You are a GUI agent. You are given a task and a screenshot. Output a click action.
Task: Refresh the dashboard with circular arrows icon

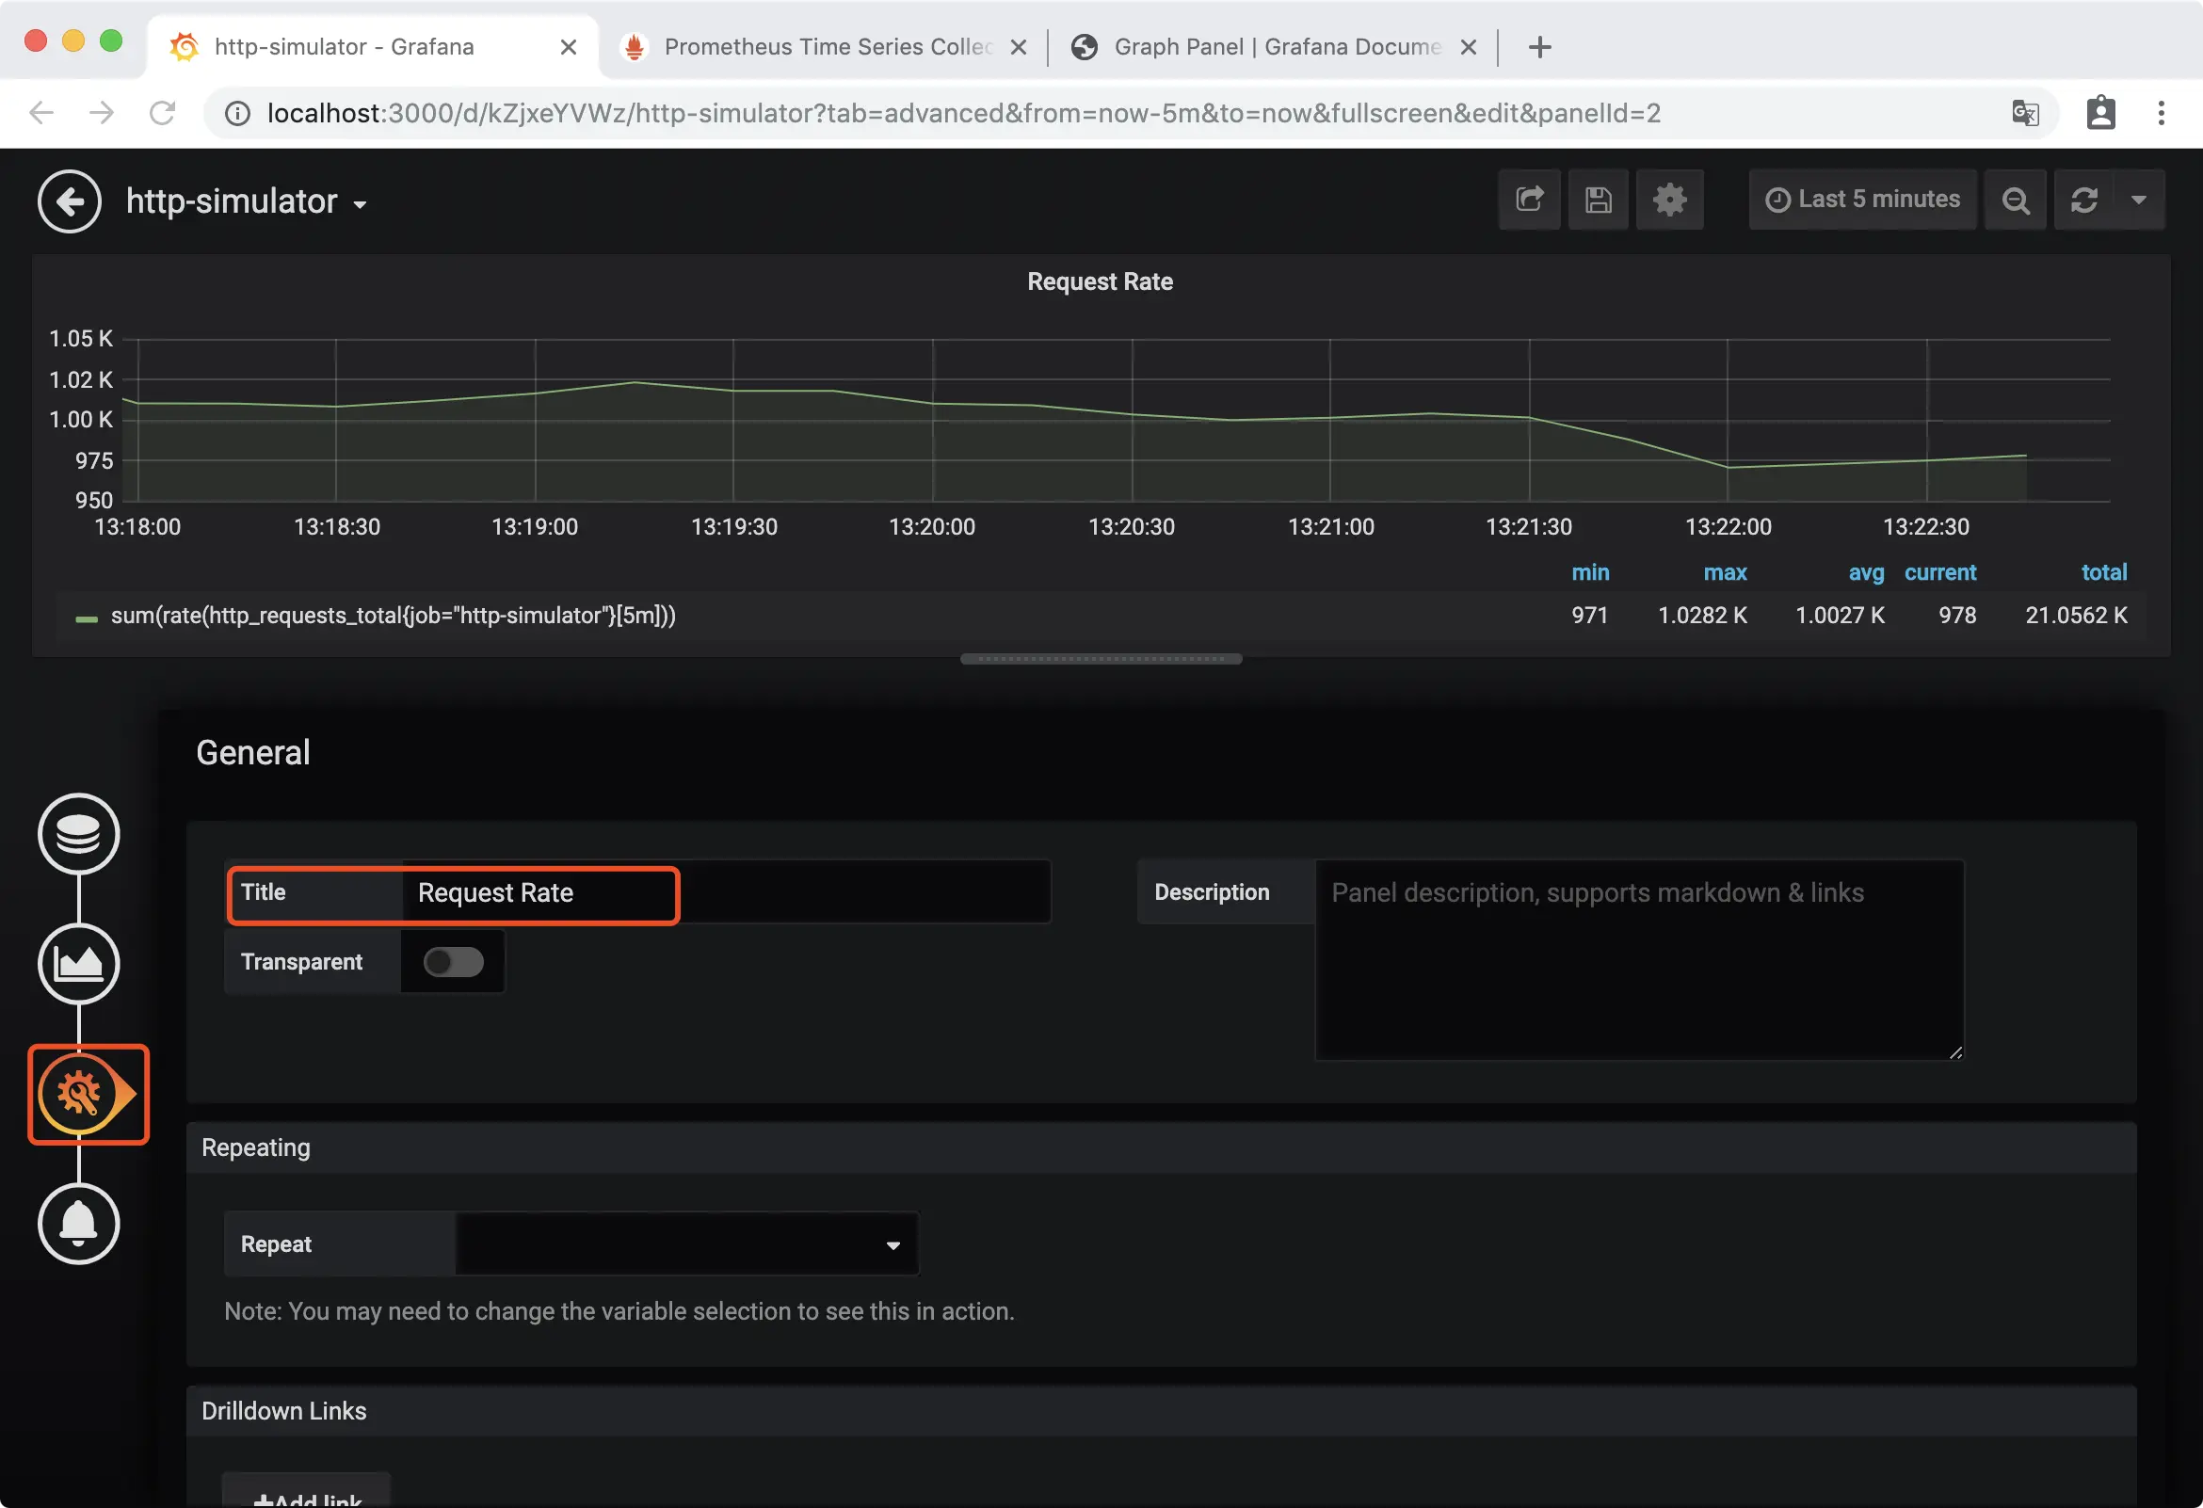pos(2083,199)
